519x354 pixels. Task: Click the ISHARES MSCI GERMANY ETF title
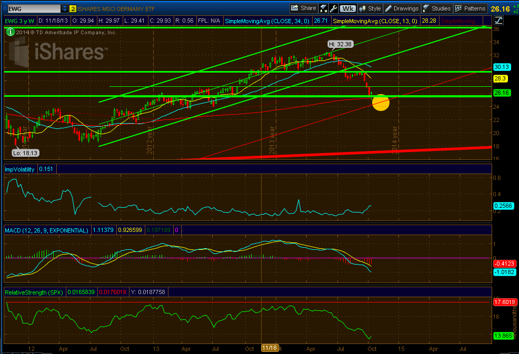click(116, 9)
